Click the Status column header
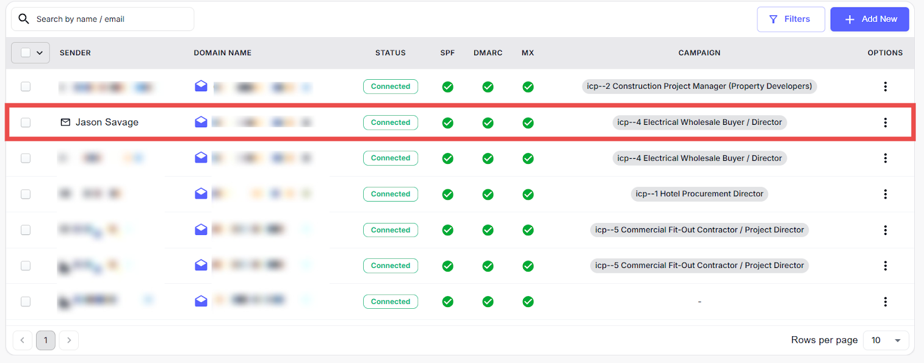Screen dimensions: 924x363 click(x=390, y=53)
